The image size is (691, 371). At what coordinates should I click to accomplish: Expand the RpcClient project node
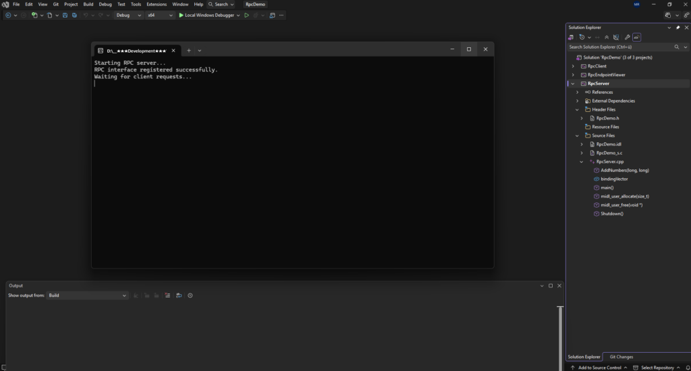(x=573, y=66)
